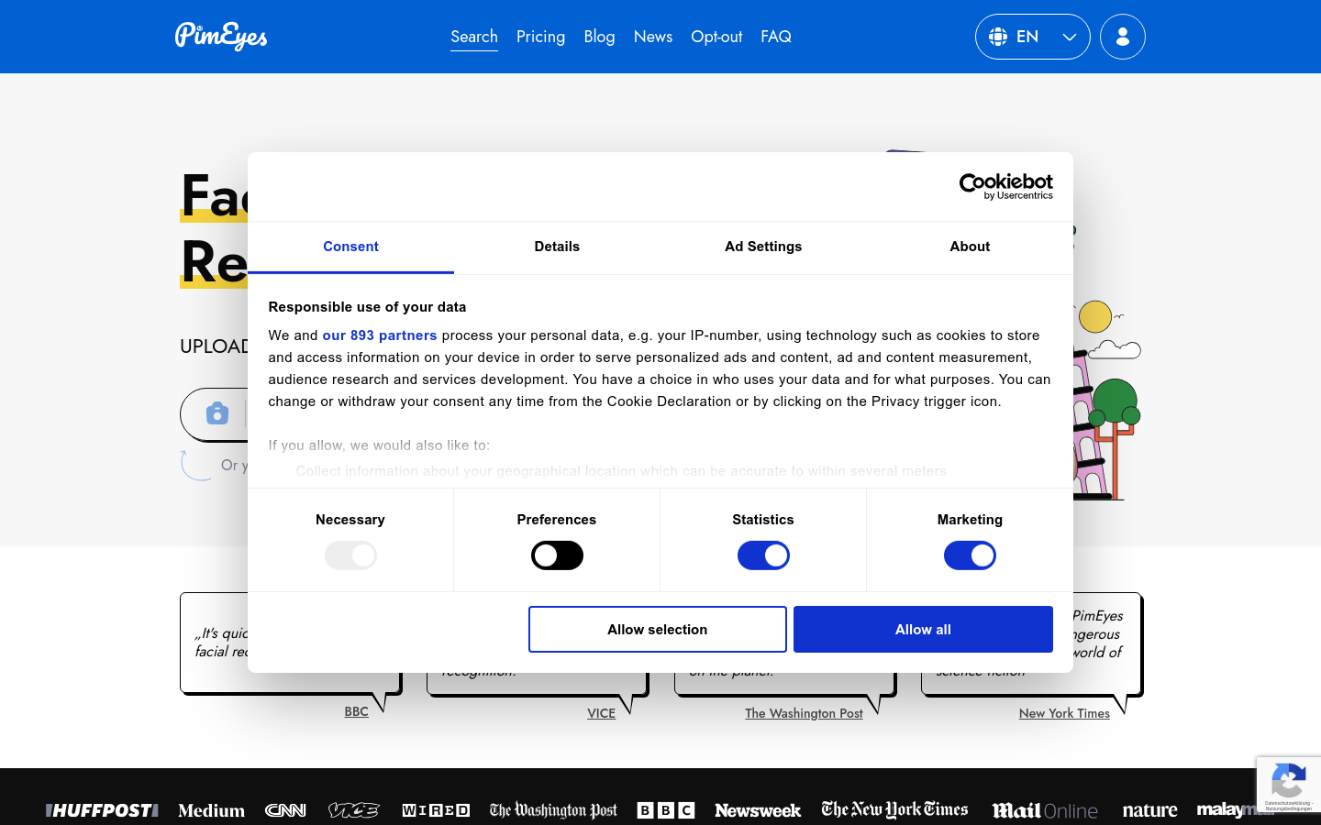Screen dimensions: 1321x825
Task: Open the Blog page
Action: pos(599,37)
